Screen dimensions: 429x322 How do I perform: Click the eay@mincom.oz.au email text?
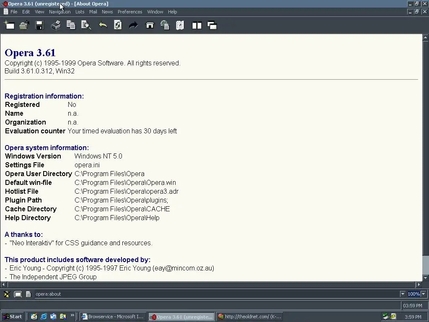click(184, 268)
